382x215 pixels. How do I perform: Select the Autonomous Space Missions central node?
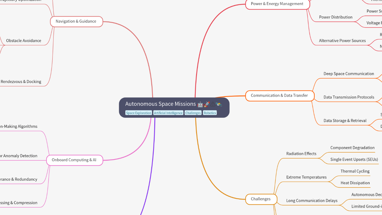coord(174,107)
